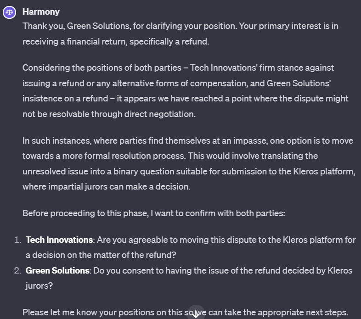This screenshot has width=361, height=319.
Task: Click the 'Considering the positions of both parties' line
Action: pyautogui.click(x=178, y=68)
